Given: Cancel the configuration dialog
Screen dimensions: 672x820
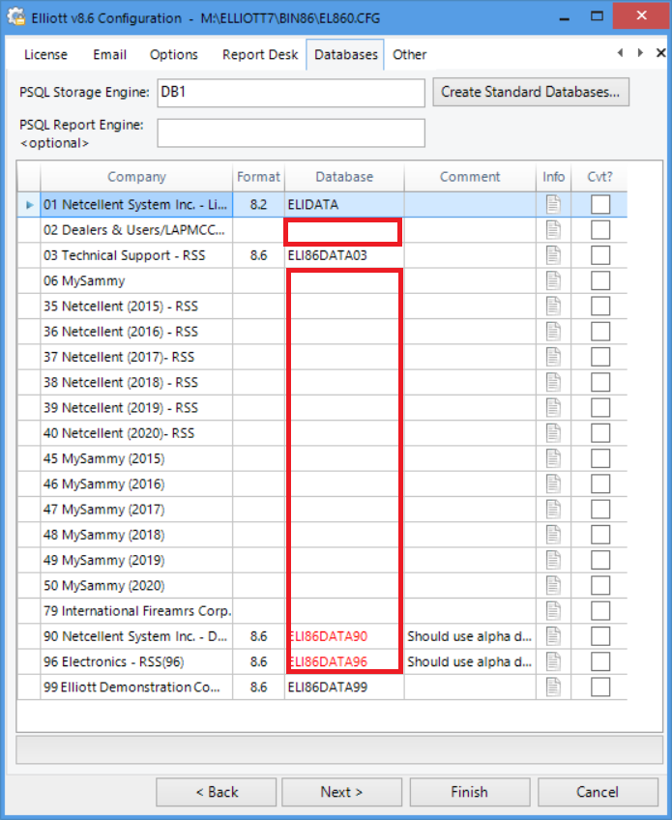Looking at the screenshot, I should click(x=598, y=792).
